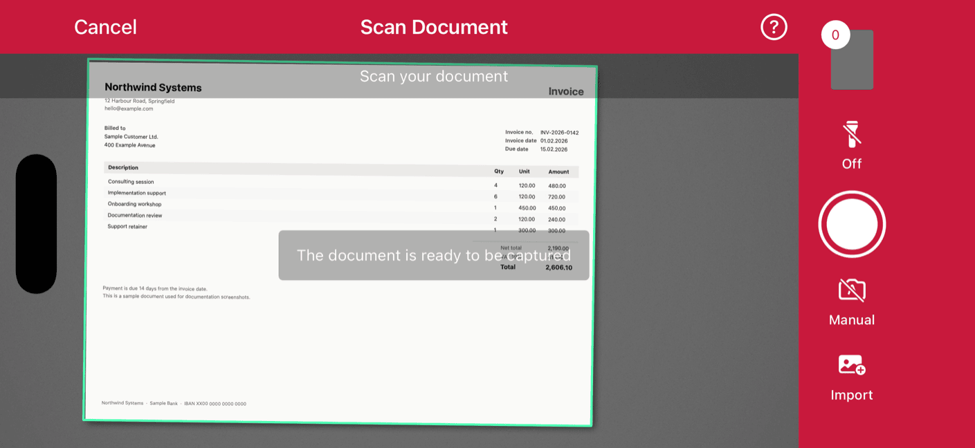The width and height of the screenshot is (975, 448).
Task: Click 'The document is ready to be captured' message
Action: (434, 255)
